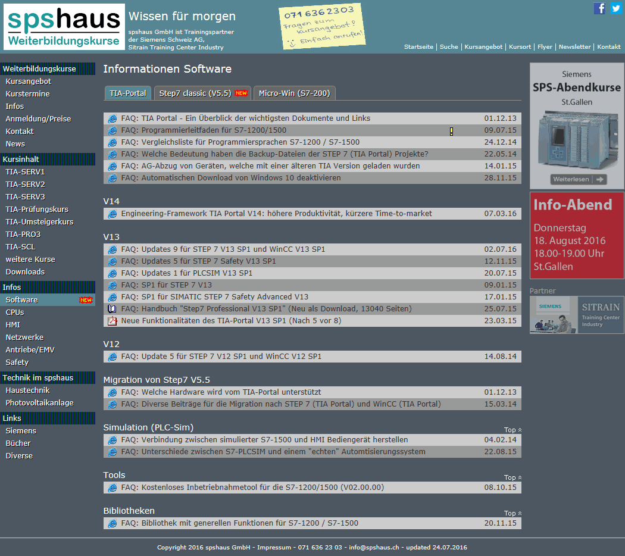
Task: Open Newsletter in top navigation
Action: [x=574, y=46]
